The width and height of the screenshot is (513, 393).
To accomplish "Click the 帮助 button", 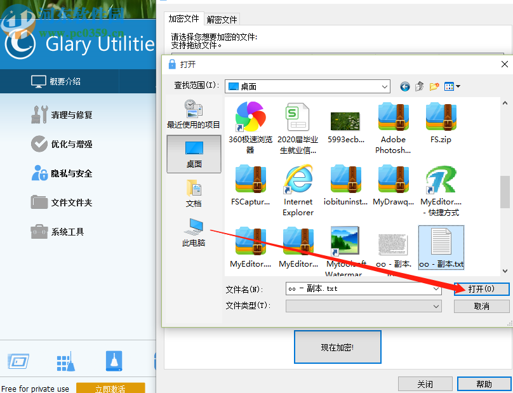I will [x=484, y=383].
